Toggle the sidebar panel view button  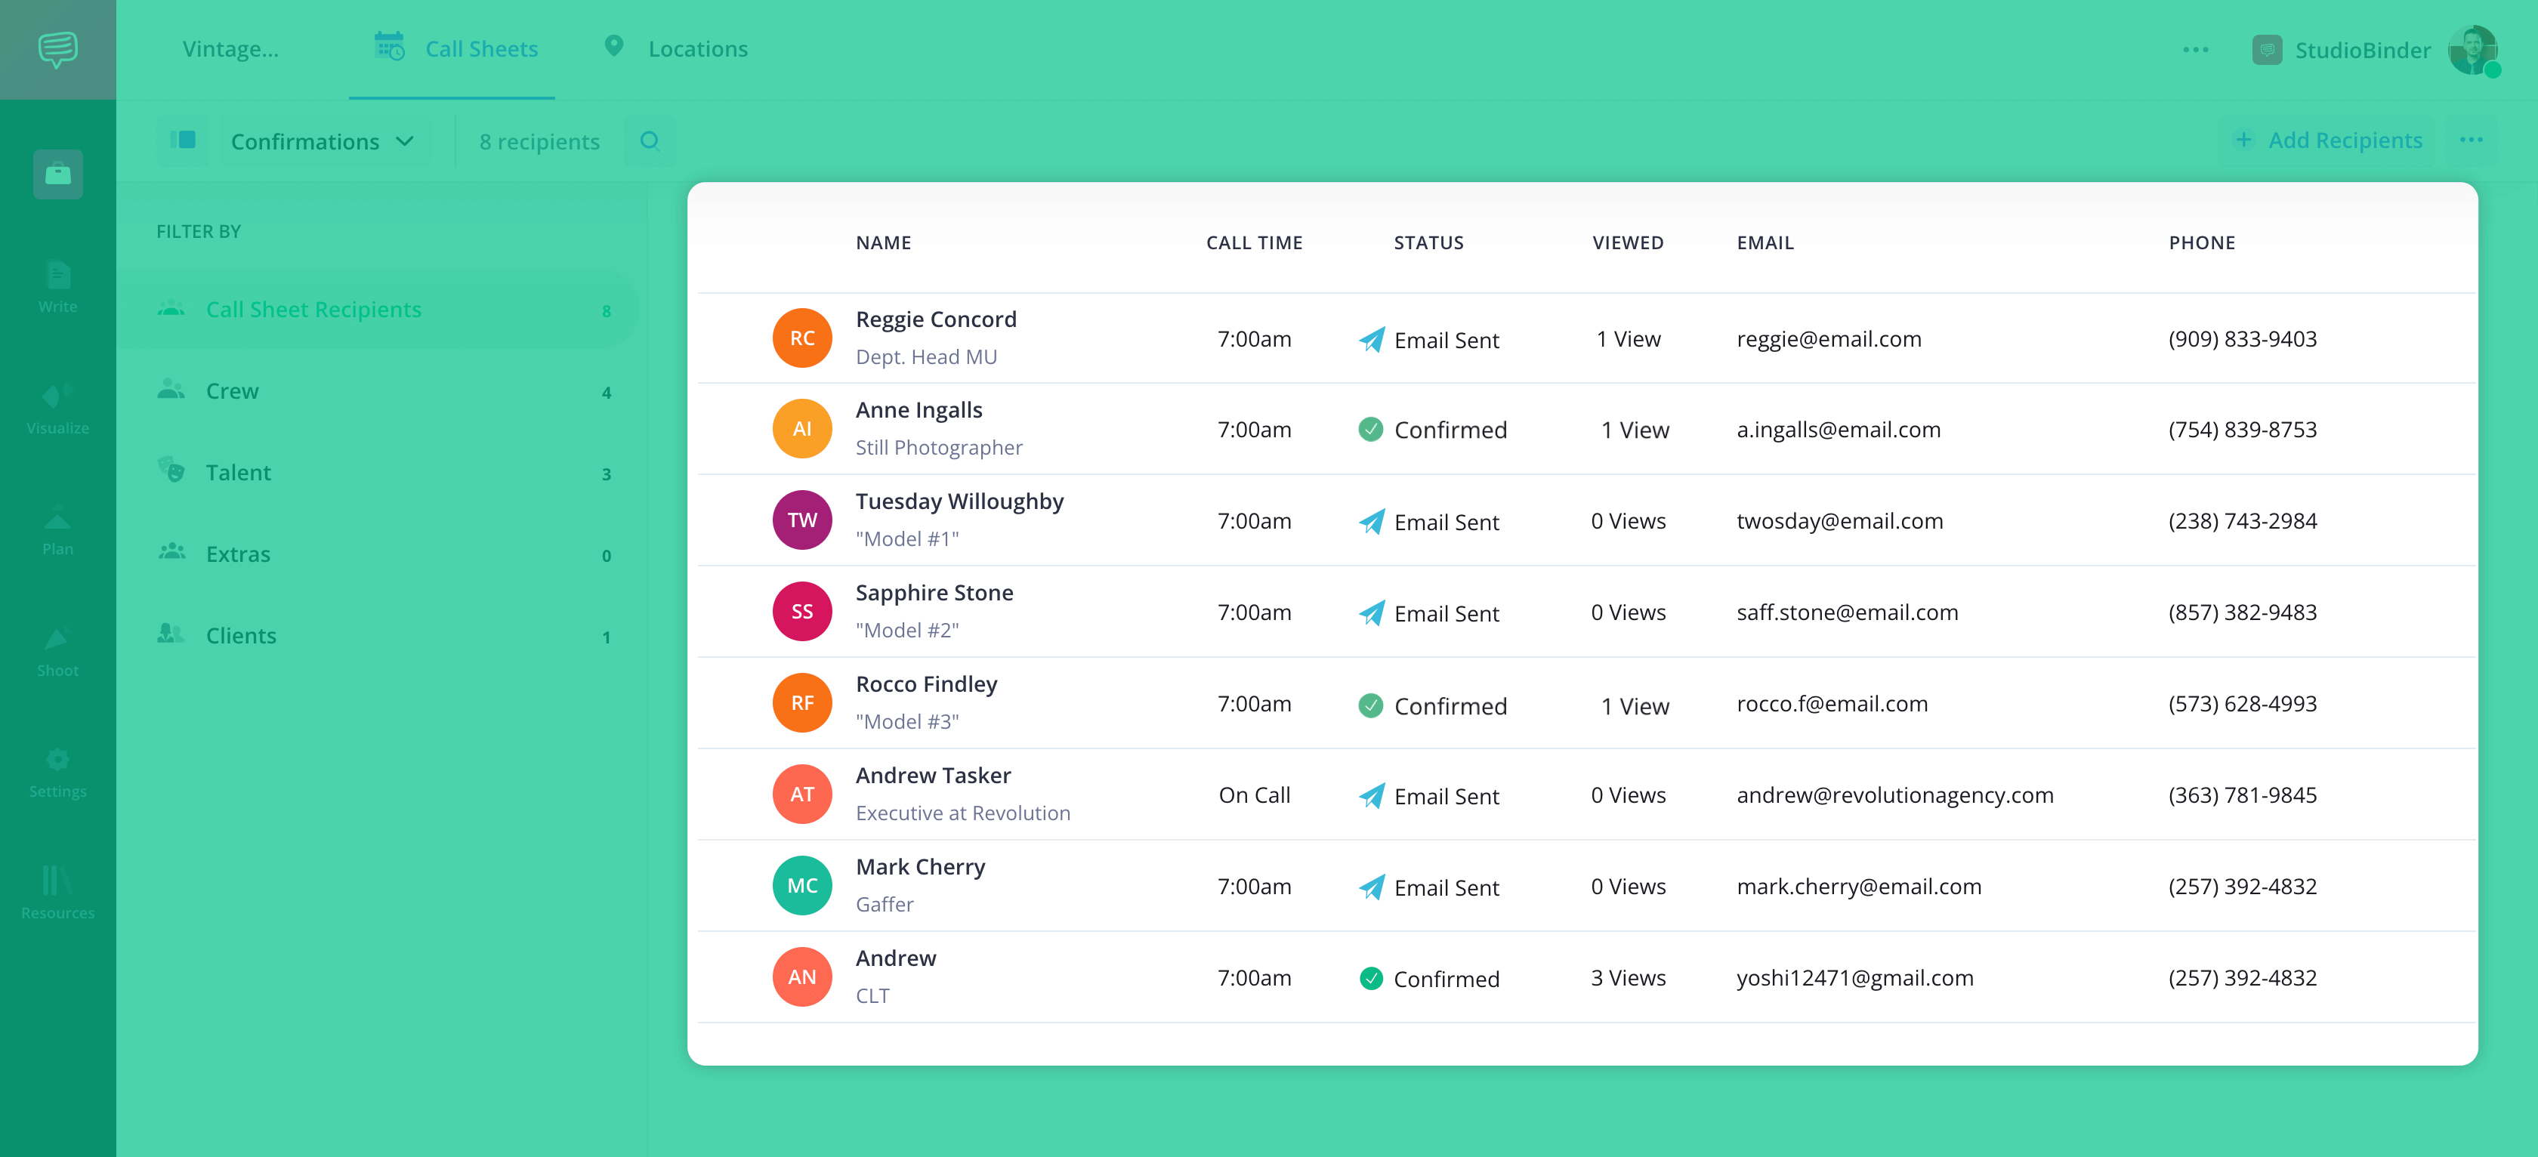pyautogui.click(x=182, y=140)
